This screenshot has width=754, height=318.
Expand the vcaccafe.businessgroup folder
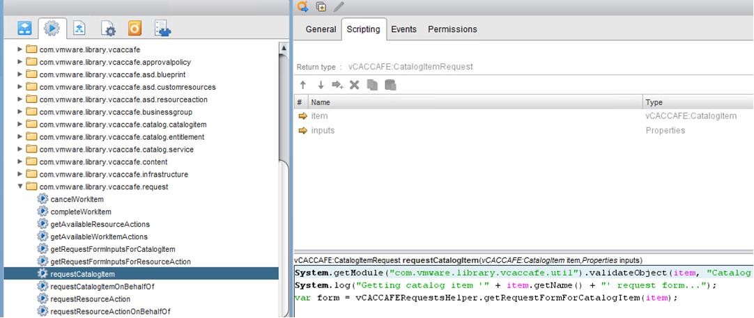20,111
